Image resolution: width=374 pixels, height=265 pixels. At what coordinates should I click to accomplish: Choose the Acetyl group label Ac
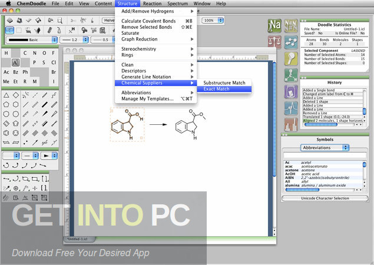[x=6, y=72]
